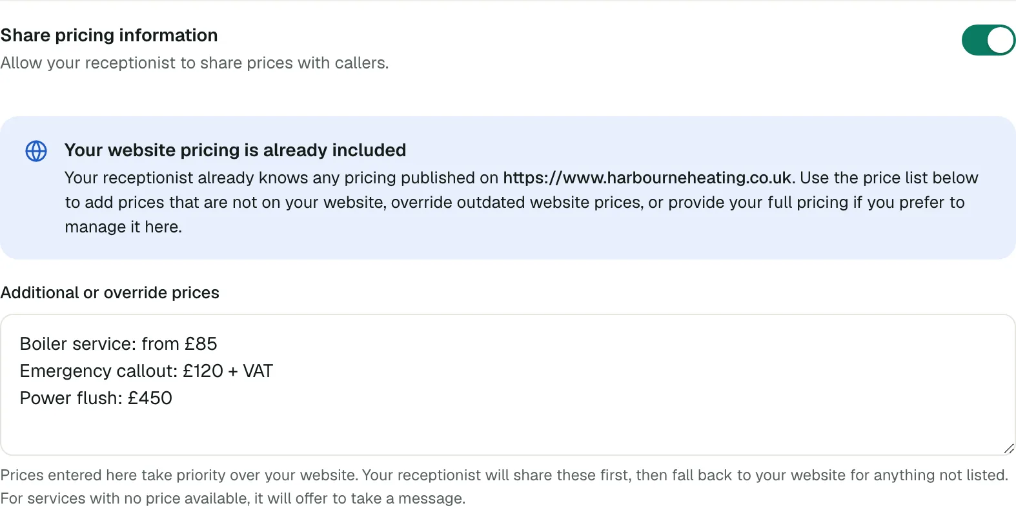Image resolution: width=1016 pixels, height=510 pixels.
Task: Select the 'Power flush: £450' line
Action: (x=96, y=398)
